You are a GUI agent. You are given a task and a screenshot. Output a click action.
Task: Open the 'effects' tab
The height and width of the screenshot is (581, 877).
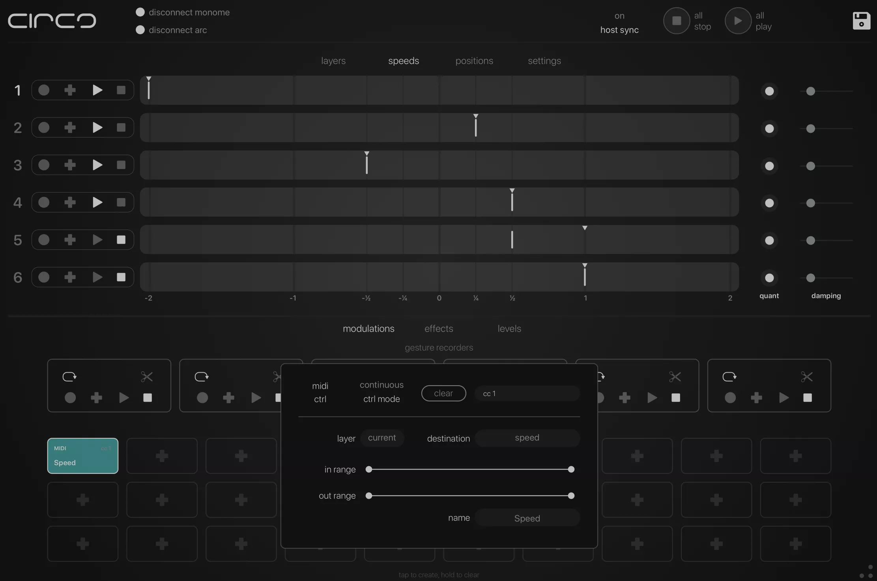(x=439, y=329)
